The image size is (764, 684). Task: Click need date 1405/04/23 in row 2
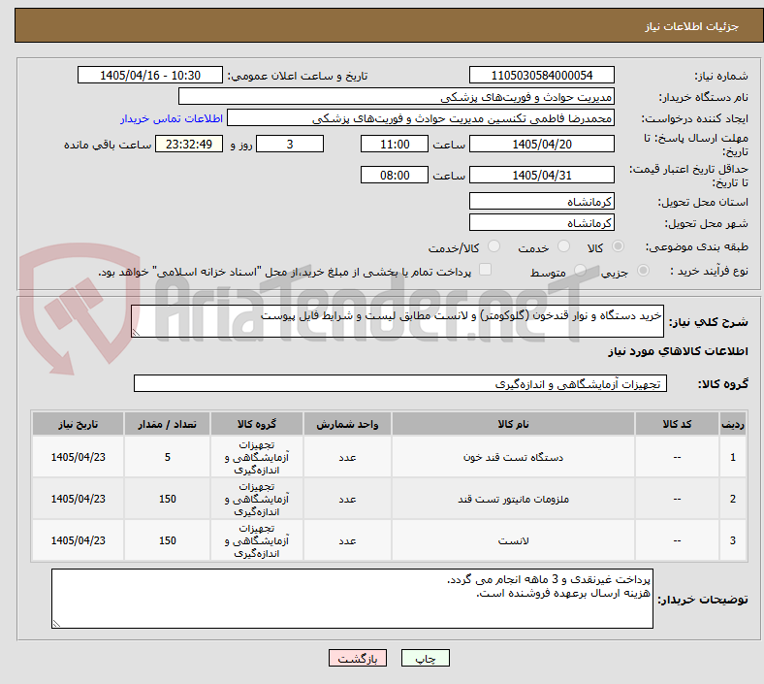(78, 500)
